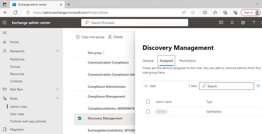Click the Exchange admin center title
The image size is (262, 134).
point(31,23)
